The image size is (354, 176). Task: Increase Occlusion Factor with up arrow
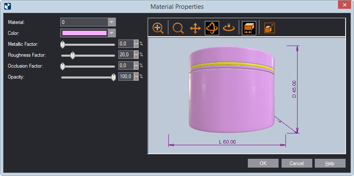(x=136, y=63)
